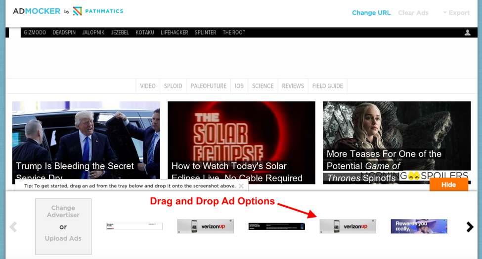Select the first verizonup ad thumbnail

click(x=205, y=226)
